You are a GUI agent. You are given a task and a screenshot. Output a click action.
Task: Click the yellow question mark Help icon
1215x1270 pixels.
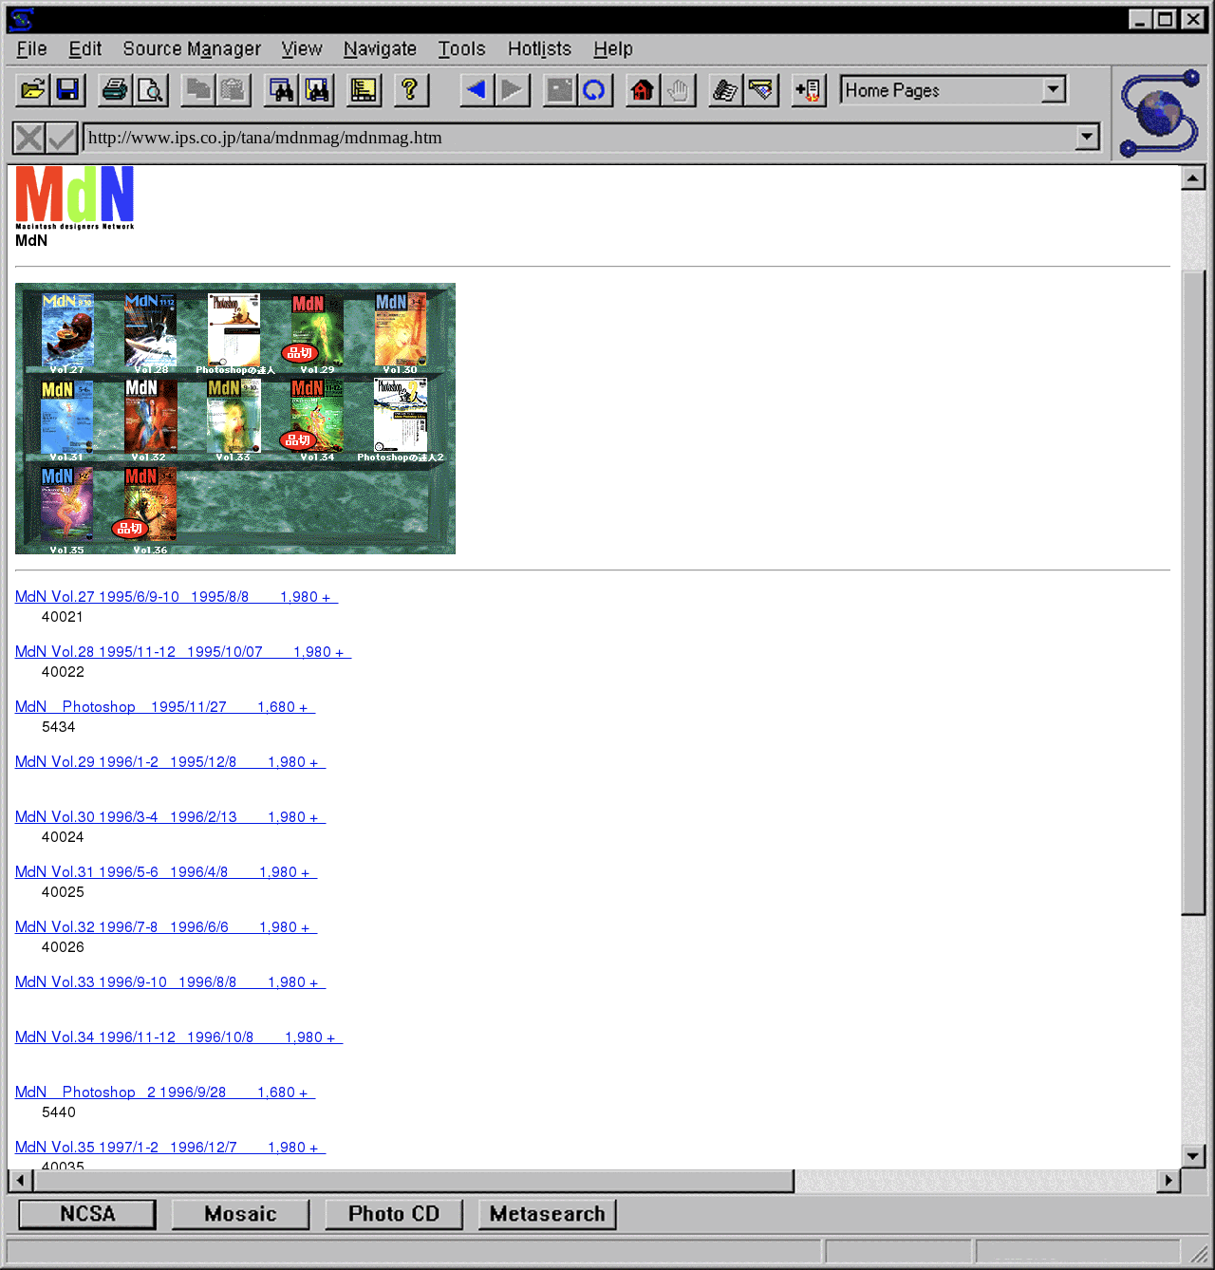click(x=409, y=90)
